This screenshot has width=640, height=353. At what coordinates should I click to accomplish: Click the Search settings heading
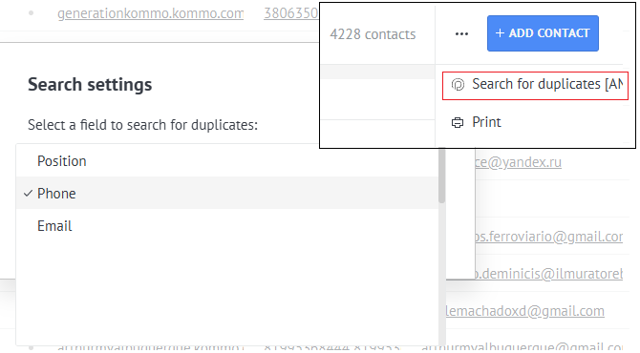pyautogui.click(x=90, y=85)
